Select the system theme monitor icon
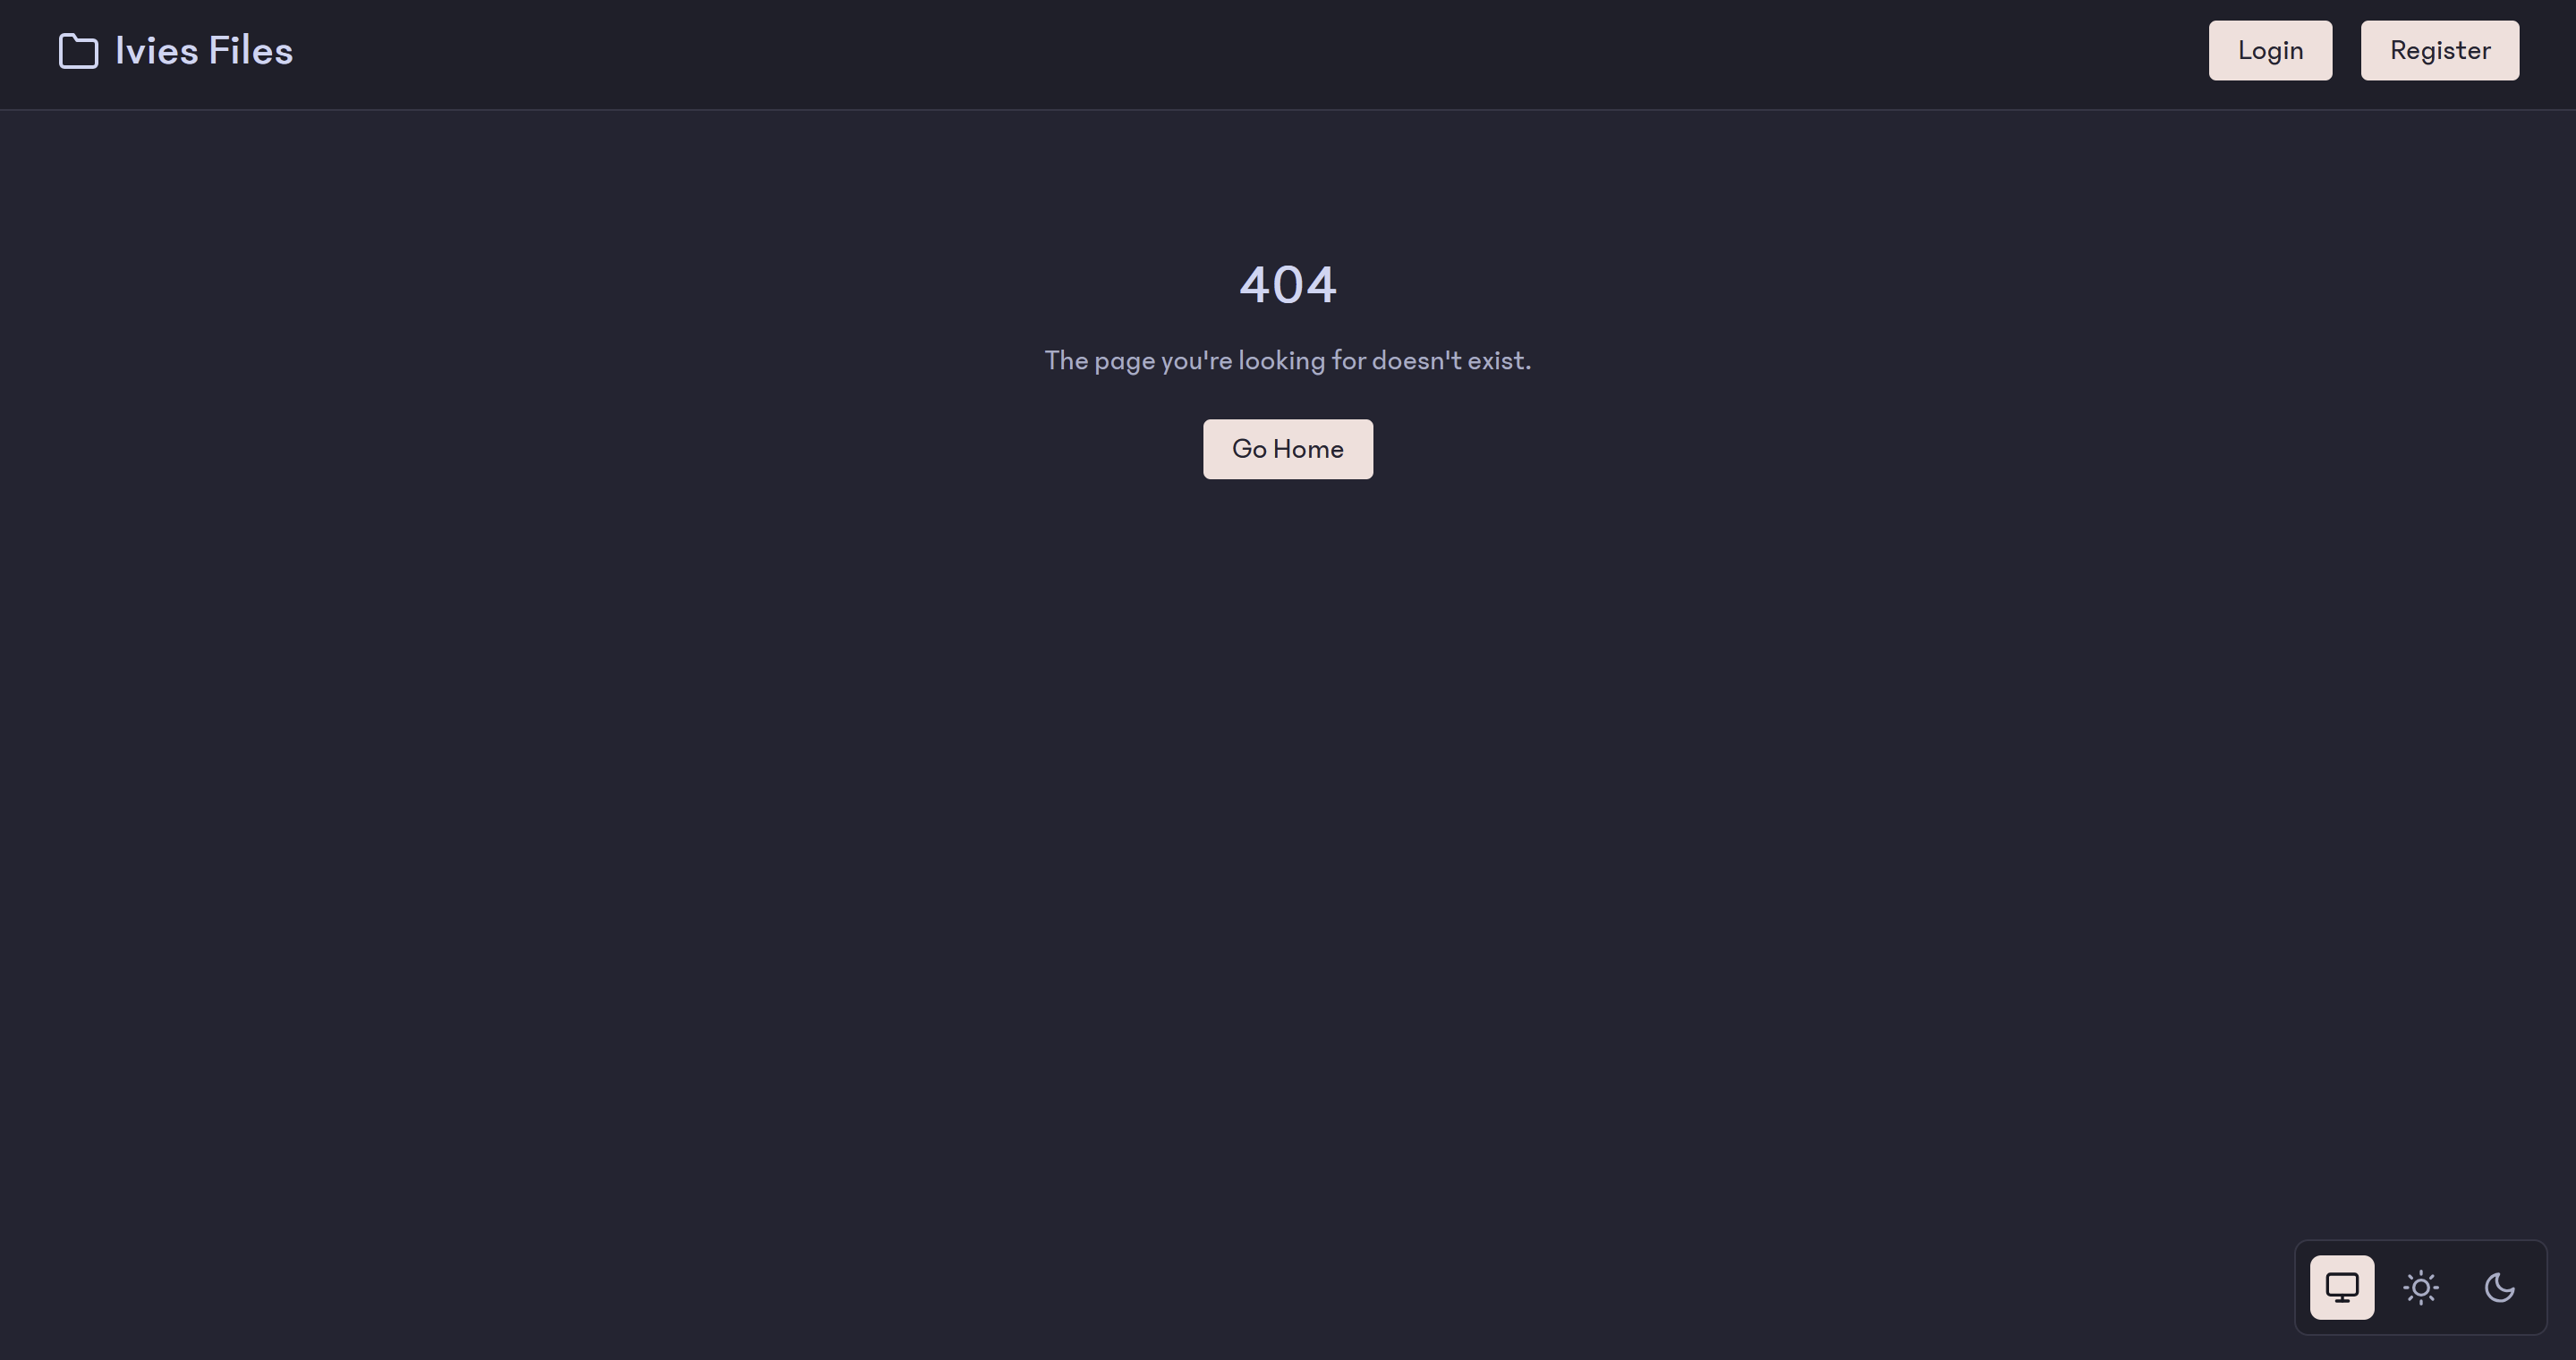Viewport: 2576px width, 1360px height. (x=2342, y=1287)
